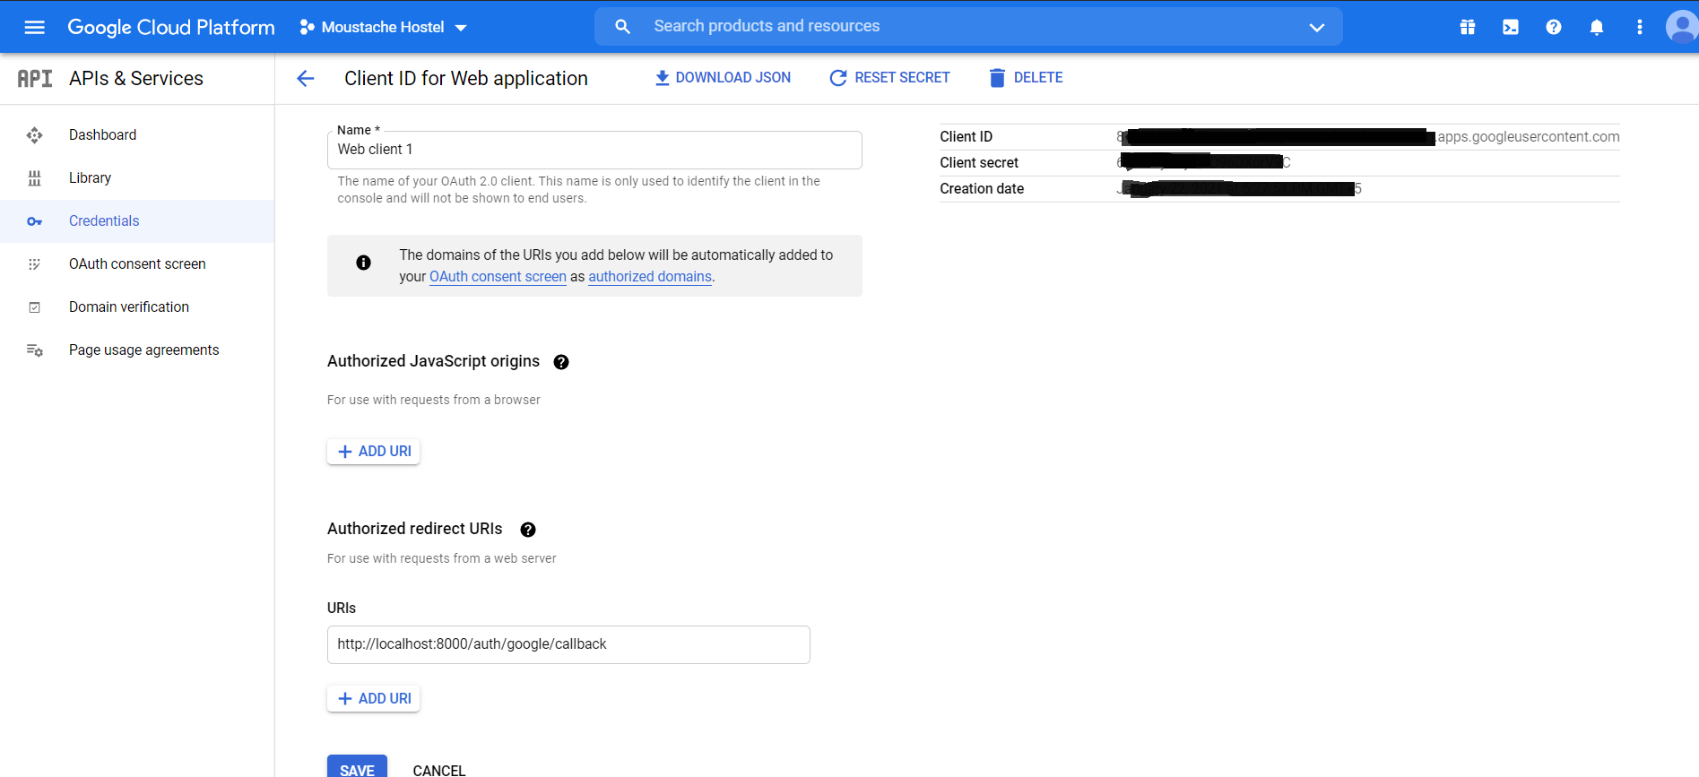Click the Page usage agreements icon
This screenshot has height=777, width=1699.
pos(35,350)
